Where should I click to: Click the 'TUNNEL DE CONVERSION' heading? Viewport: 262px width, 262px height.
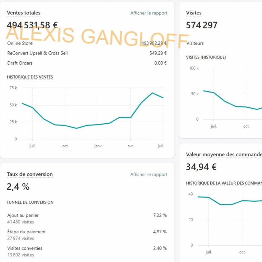point(30,202)
